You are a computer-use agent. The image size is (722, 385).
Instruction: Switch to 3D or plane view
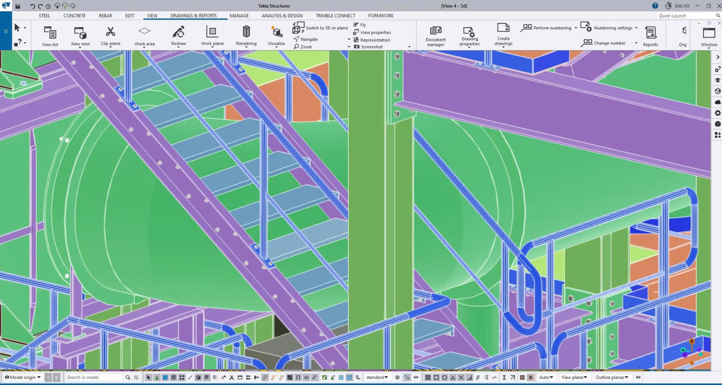(x=320, y=28)
